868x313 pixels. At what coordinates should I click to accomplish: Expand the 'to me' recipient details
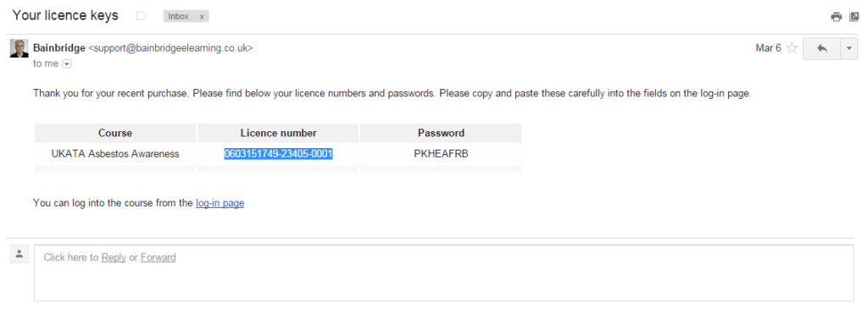(x=67, y=64)
